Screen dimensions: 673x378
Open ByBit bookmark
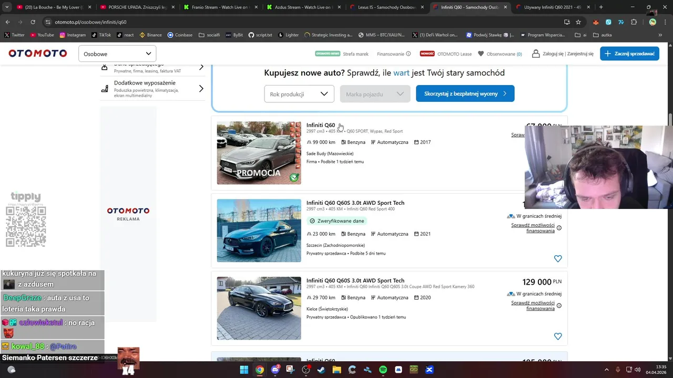(x=234, y=35)
